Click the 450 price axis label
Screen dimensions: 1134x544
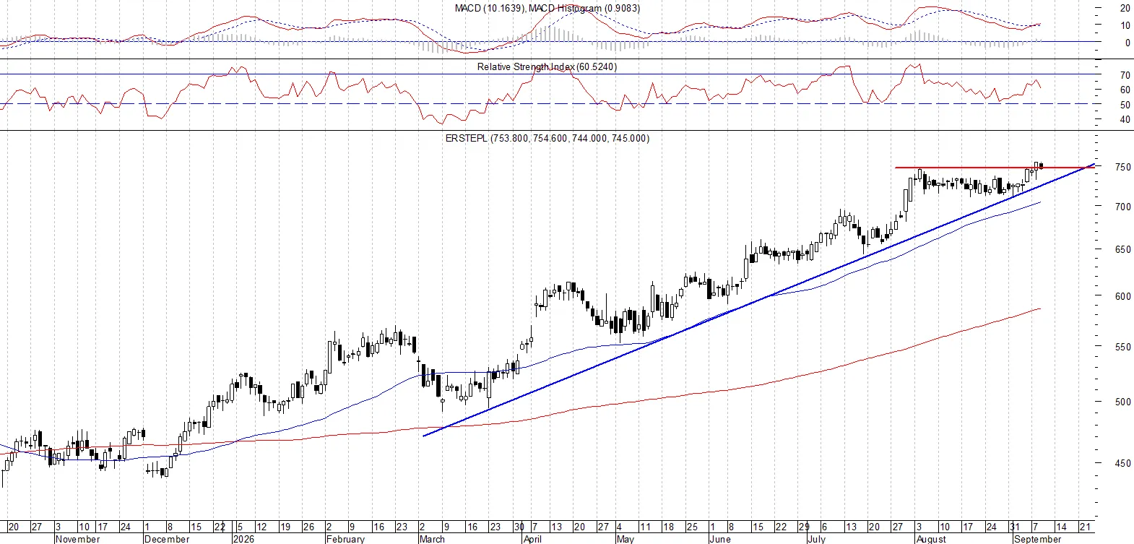pyautogui.click(x=1122, y=463)
